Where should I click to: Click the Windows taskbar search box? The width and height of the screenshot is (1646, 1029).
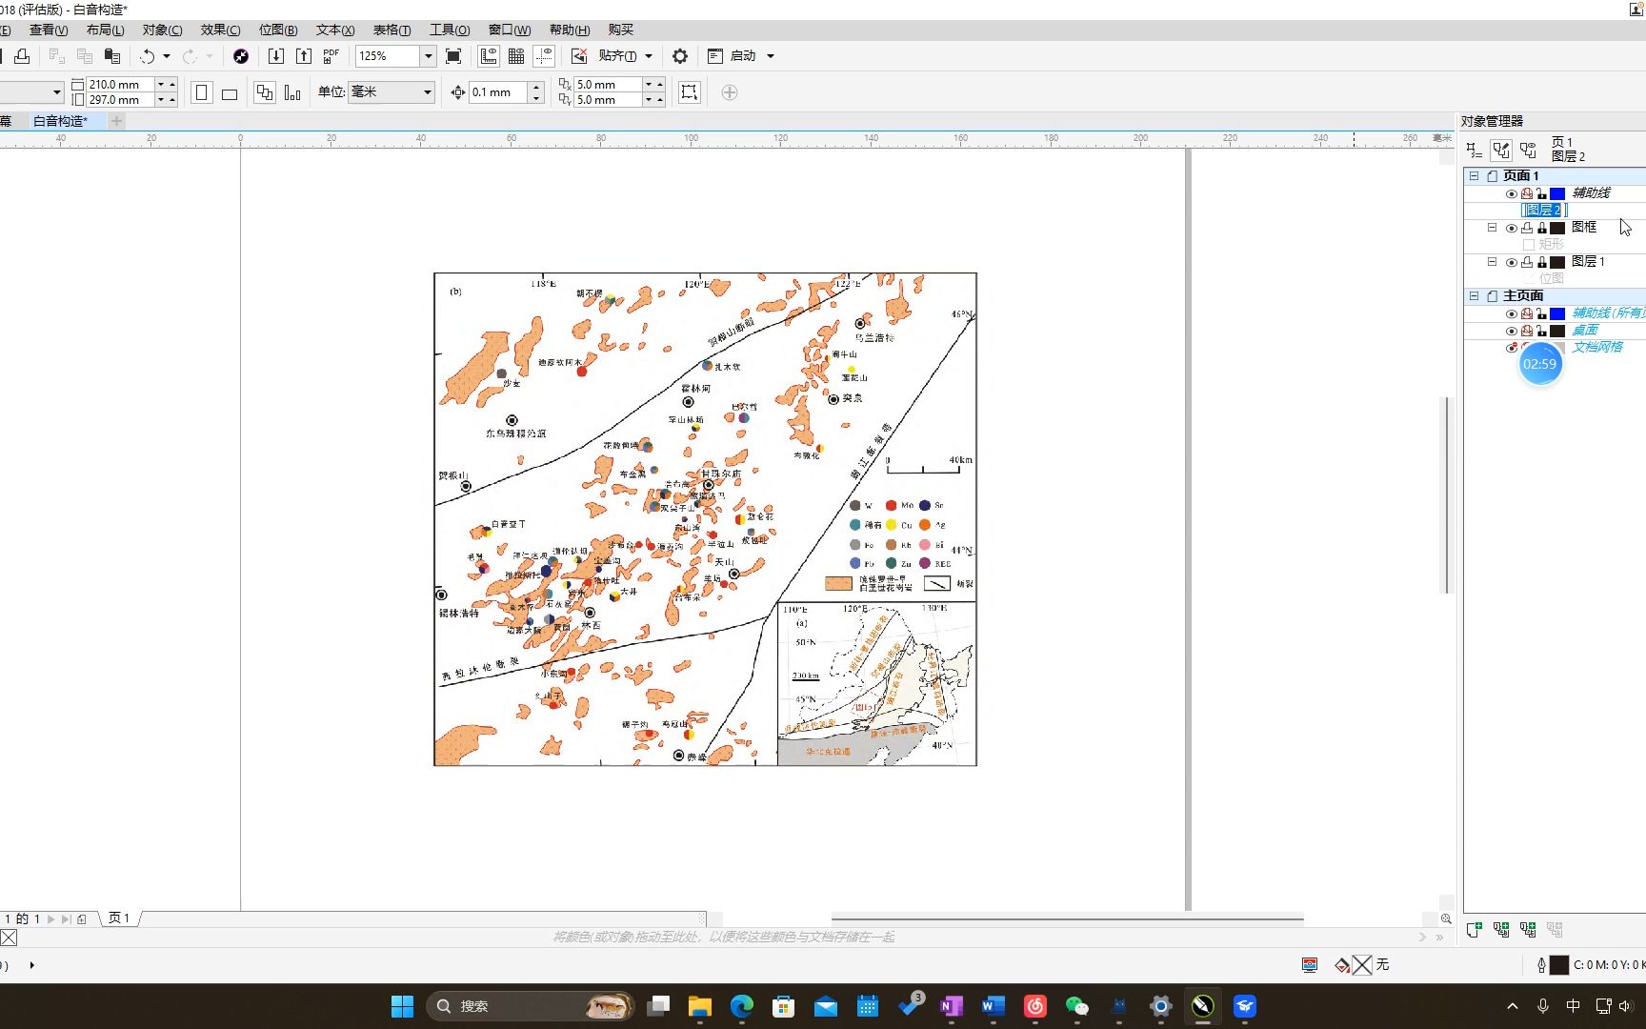click(532, 1006)
